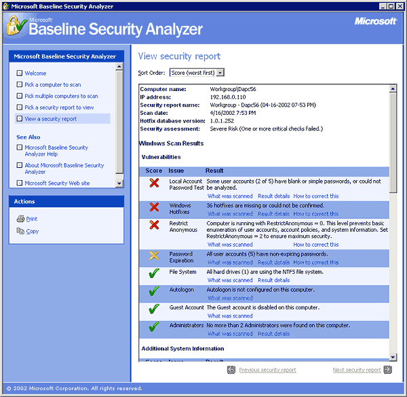This screenshot has height=397, width=407.
Task: Click red X score for Local Account Password Test
Action: [154, 183]
